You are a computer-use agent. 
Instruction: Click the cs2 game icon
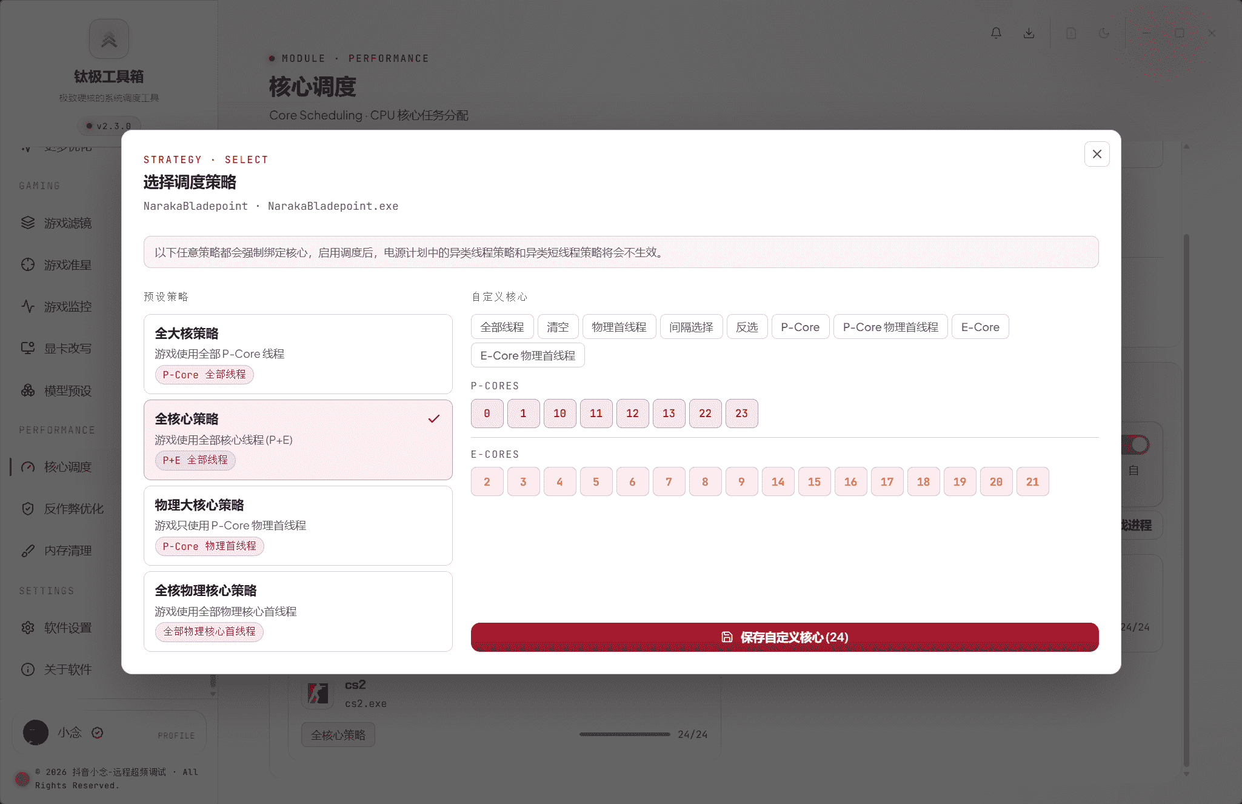coord(318,693)
